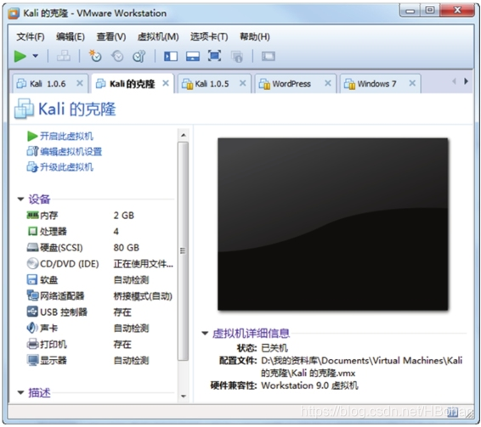Click the send Ctrl+Alt+Del toolbar icon

(x=64, y=56)
